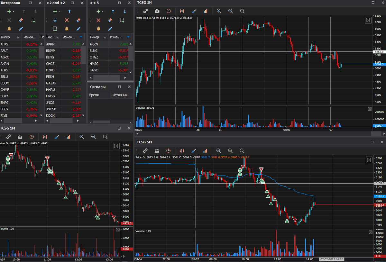Screen dimensions: 386x262
Task: Click the 5252.0 price line label in TCSG 1H
Action: (x=379, y=52)
